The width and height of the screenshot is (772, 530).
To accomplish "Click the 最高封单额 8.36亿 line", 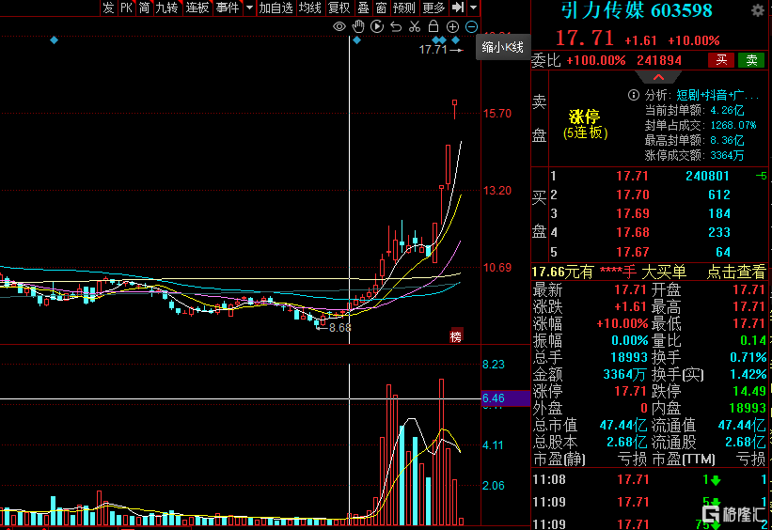I will [695, 140].
